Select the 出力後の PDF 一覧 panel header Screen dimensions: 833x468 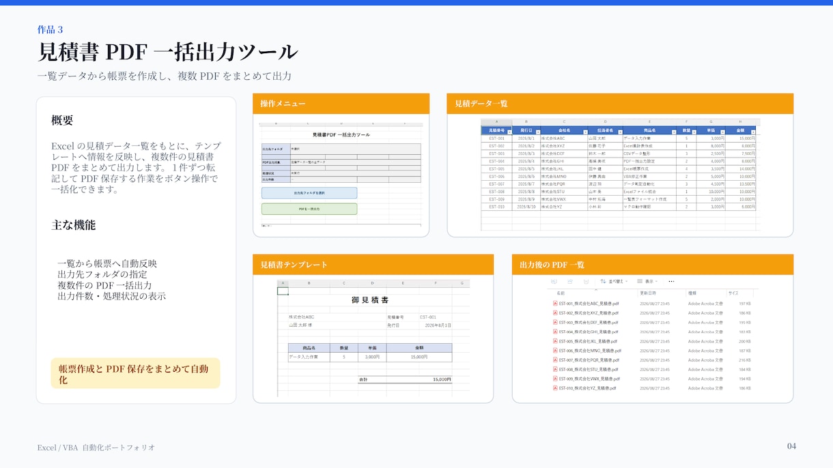653,265
